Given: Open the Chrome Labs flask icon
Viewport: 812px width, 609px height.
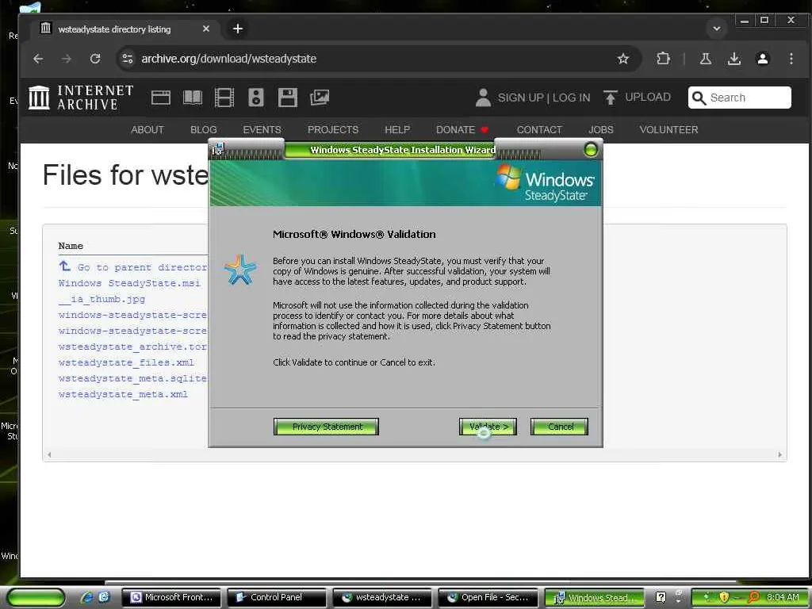Looking at the screenshot, I should 705,59.
